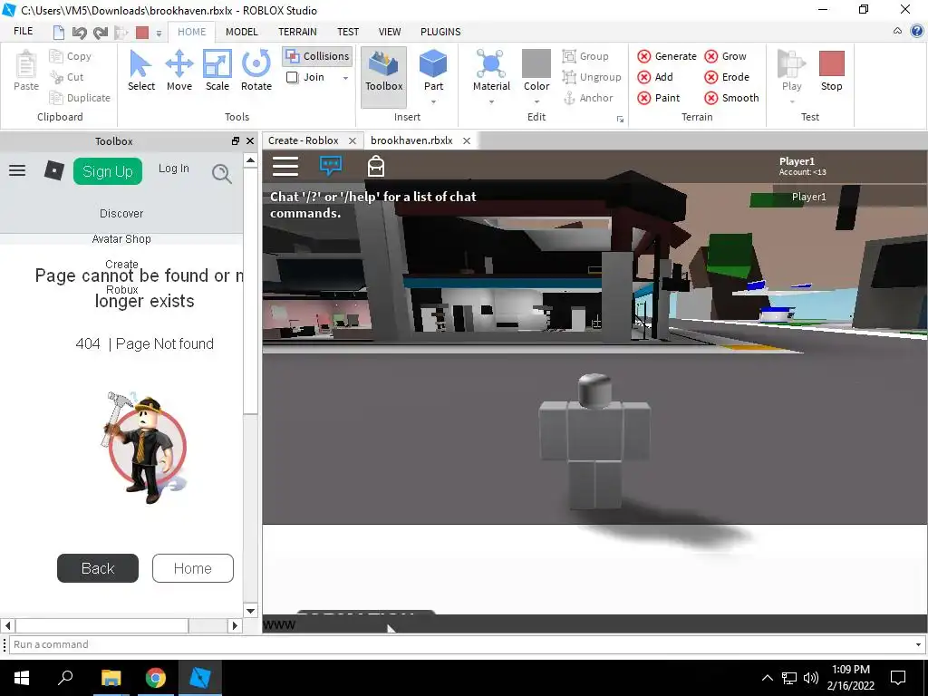Switch to the TERRAIN ribbon tab

point(297,32)
